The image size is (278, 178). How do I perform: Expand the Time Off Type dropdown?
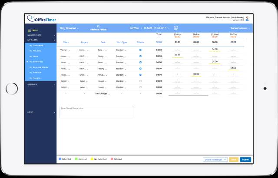pyautogui.click(x=103, y=94)
